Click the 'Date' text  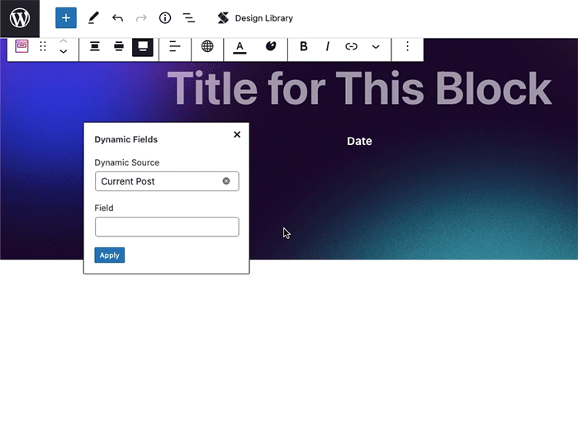tap(359, 141)
